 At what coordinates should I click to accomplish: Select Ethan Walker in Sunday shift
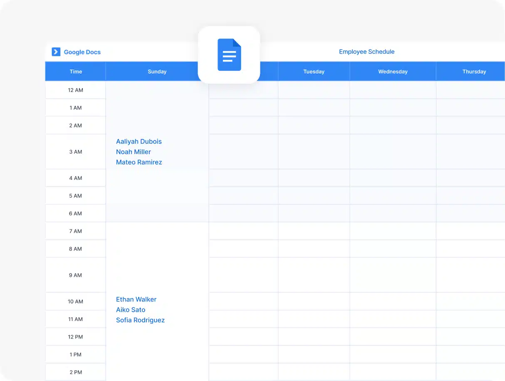click(136, 299)
